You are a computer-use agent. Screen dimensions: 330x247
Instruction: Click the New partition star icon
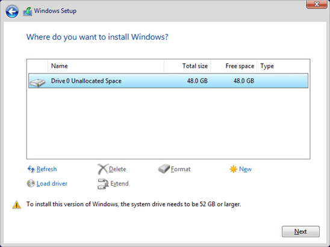(233, 169)
